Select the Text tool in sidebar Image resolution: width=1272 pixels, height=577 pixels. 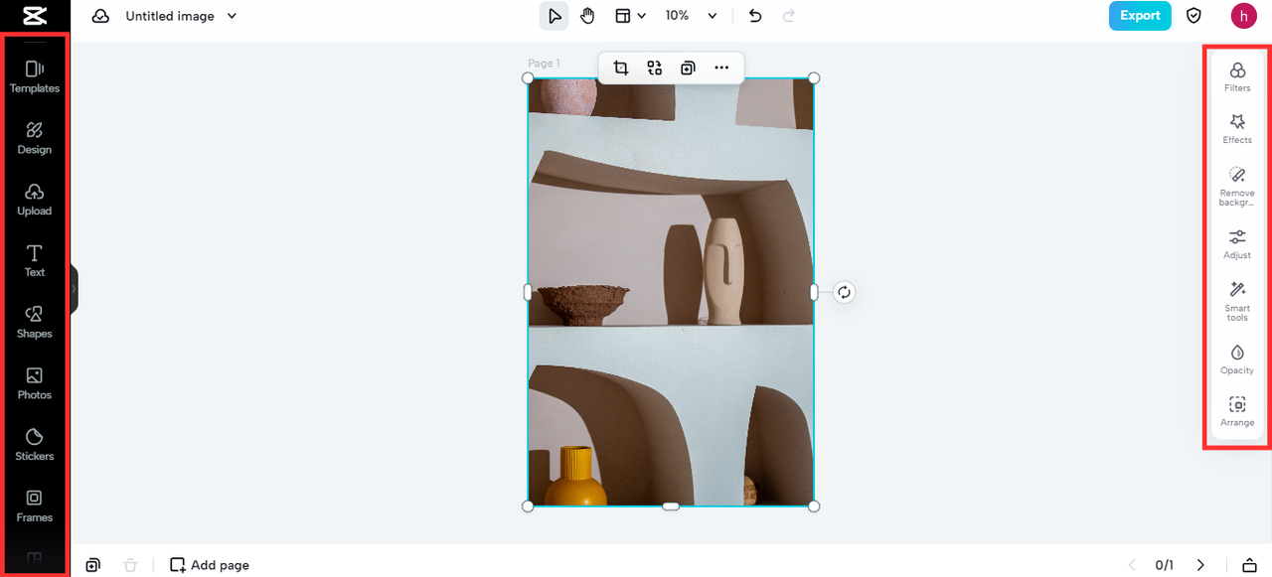[x=35, y=261]
